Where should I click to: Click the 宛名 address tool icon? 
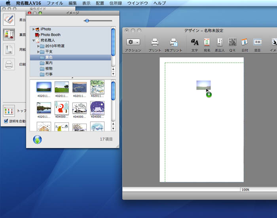[207, 42]
